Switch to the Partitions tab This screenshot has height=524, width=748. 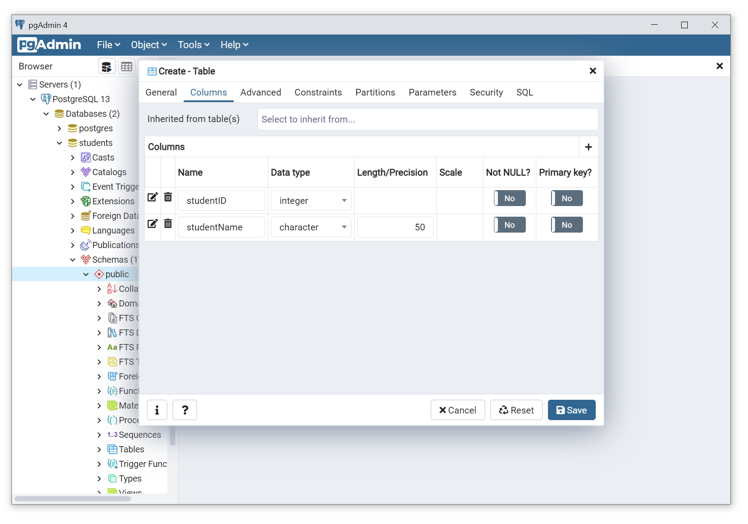click(x=375, y=92)
